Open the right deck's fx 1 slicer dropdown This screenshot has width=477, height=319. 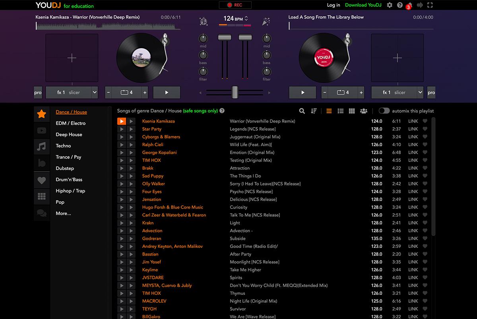397,92
